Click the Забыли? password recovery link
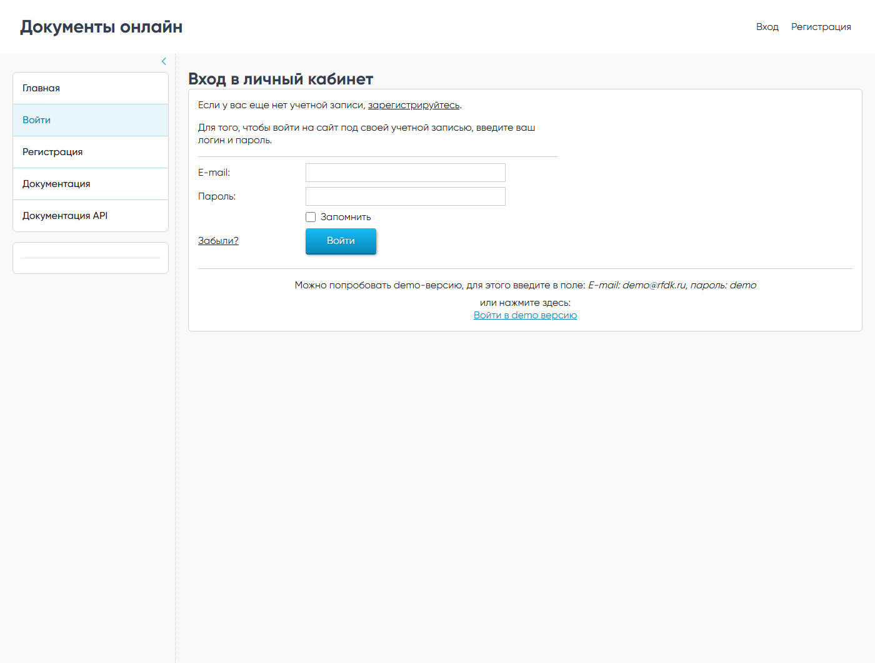 (x=218, y=241)
